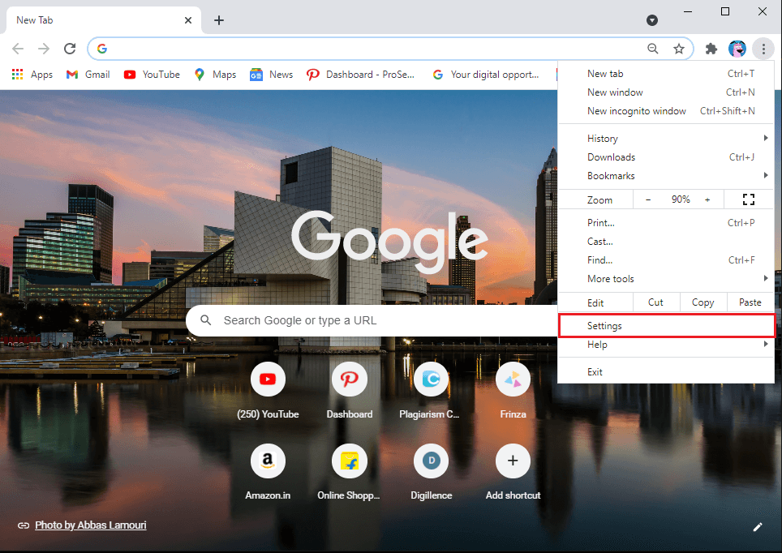This screenshot has height=553, width=782.
Task: Open Photo by Abbas Lamouri link
Action: [90, 525]
